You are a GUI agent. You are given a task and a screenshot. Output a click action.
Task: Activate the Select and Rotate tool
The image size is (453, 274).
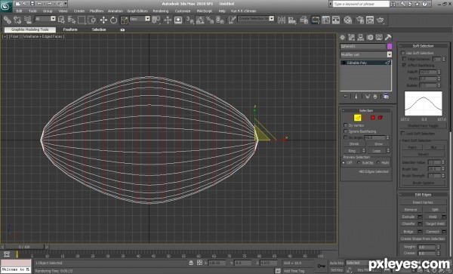pos(113,20)
